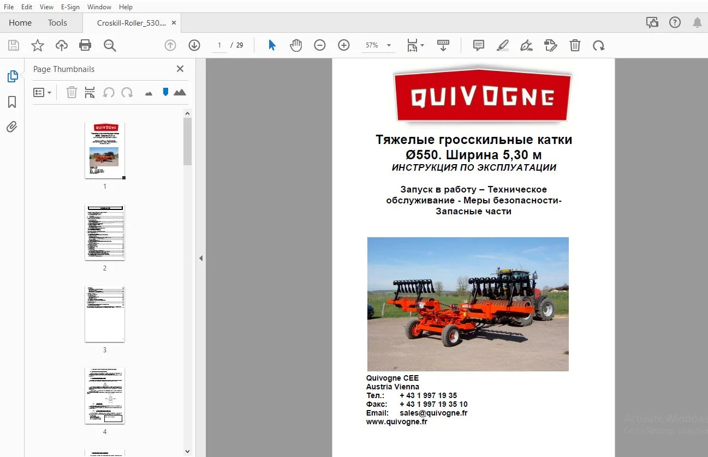Open the Bookmarks panel in sidebar
Viewport: 708px width, 457px height.
coord(12,102)
